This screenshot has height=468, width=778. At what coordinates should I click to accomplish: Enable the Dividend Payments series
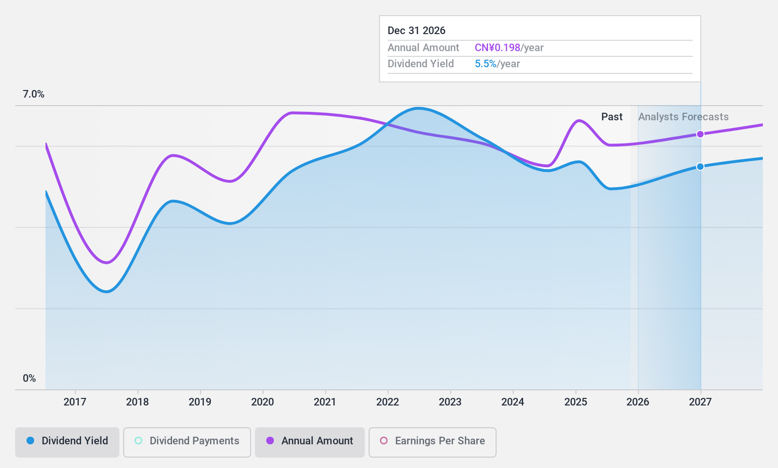coord(187,441)
